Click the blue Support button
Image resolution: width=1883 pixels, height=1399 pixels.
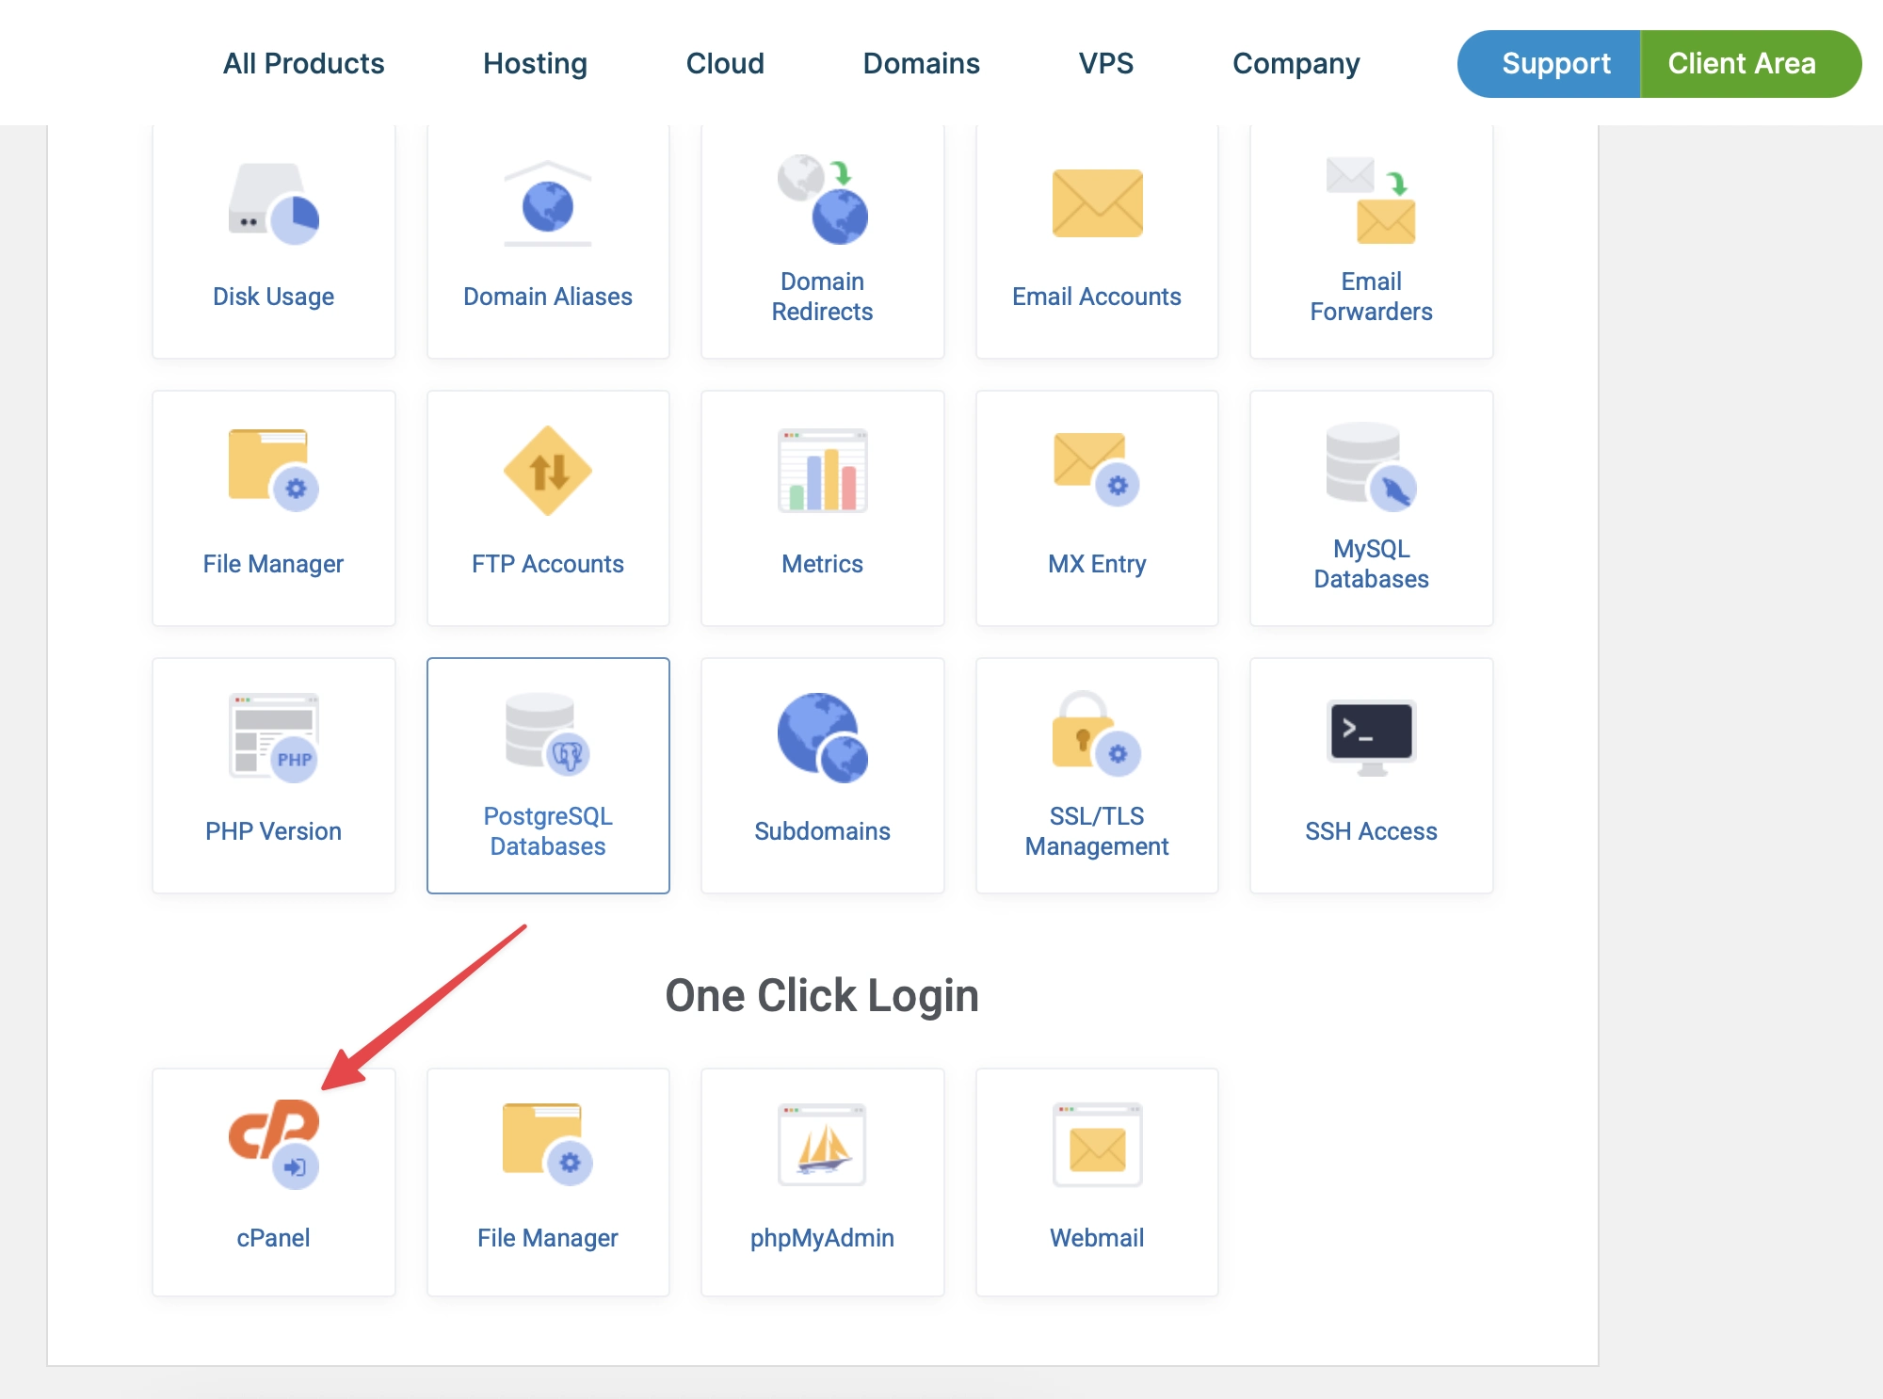[1549, 63]
